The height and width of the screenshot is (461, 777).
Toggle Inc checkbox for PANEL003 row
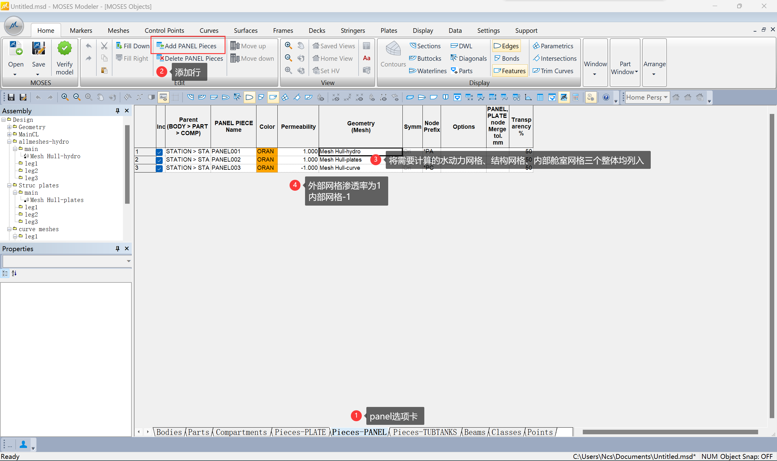click(159, 168)
